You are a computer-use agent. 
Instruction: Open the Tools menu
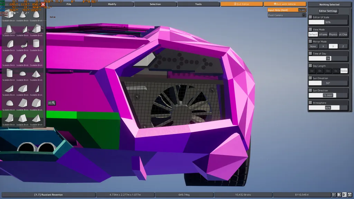tap(198, 4)
